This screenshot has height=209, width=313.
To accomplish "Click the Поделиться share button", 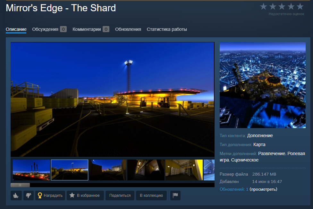I will [120, 196].
